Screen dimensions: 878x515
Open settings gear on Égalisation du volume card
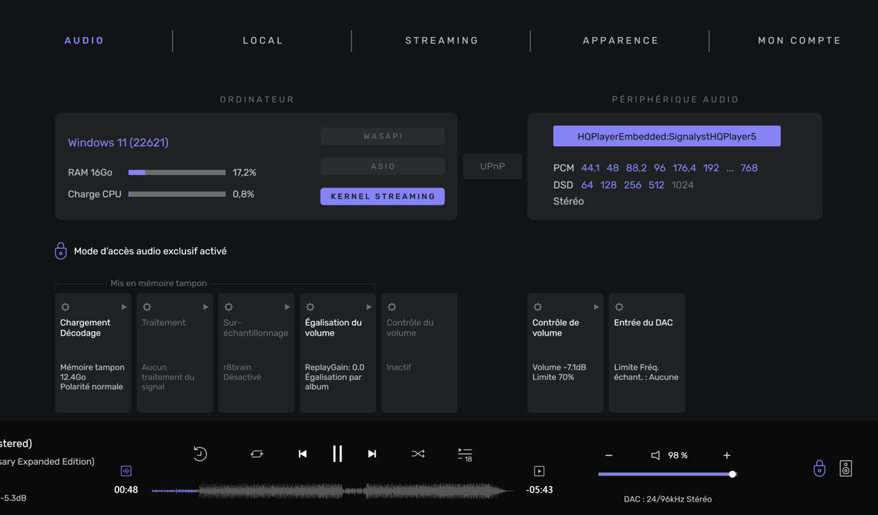[310, 307]
